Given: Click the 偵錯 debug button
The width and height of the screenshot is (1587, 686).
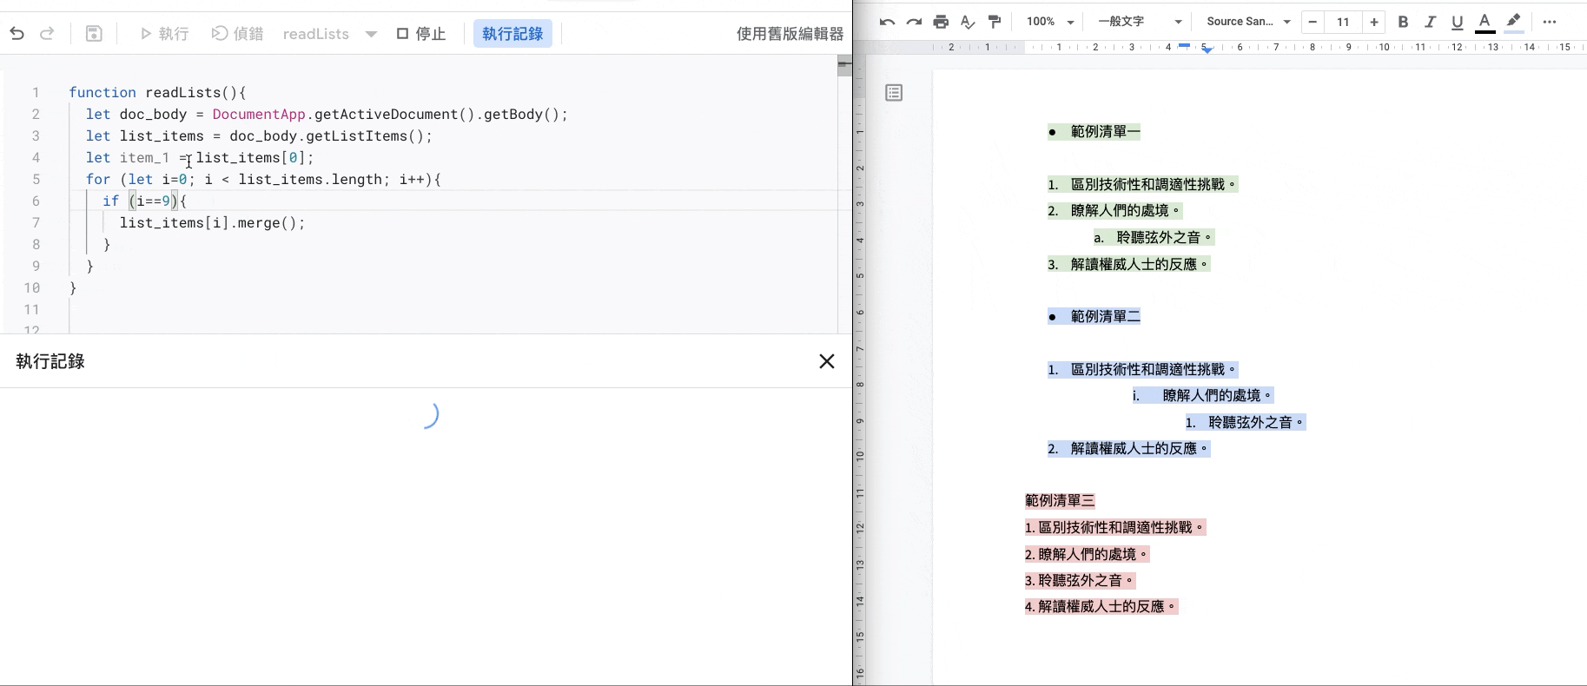Looking at the screenshot, I should (237, 34).
